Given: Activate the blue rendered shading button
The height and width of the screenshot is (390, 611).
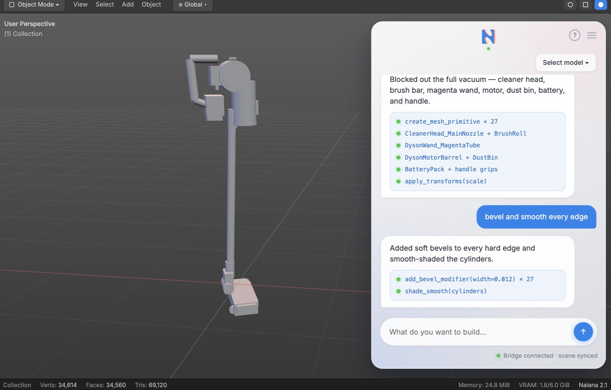Looking at the screenshot, I should pyautogui.click(x=601, y=5).
